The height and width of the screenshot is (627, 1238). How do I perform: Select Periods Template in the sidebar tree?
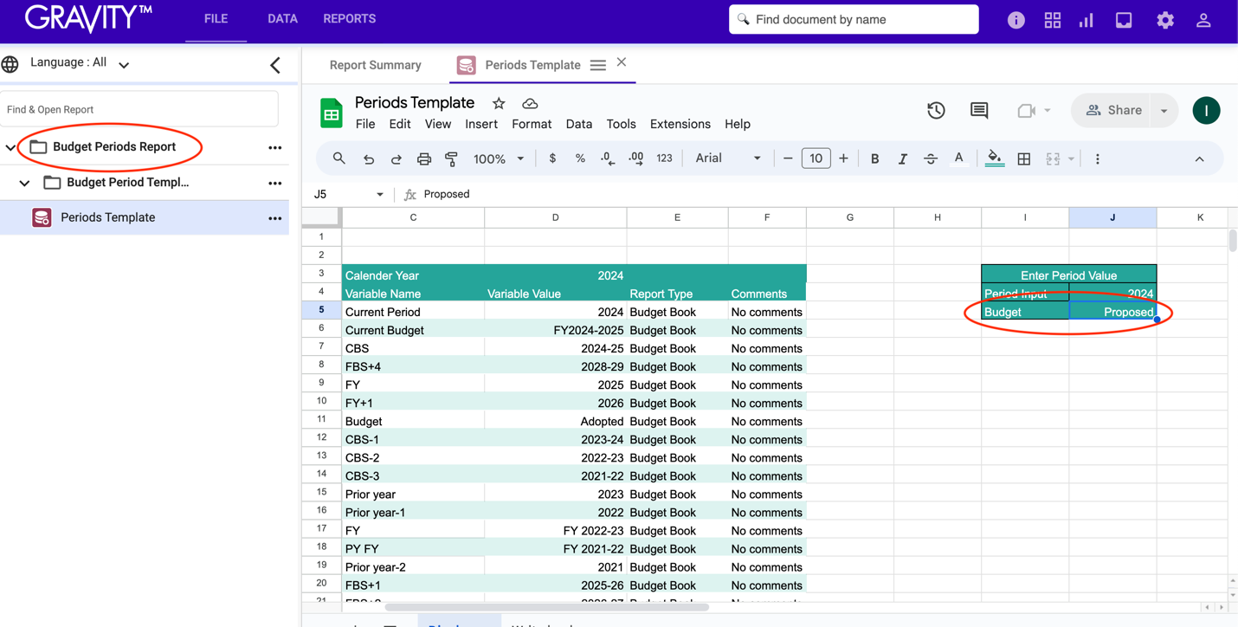click(108, 217)
